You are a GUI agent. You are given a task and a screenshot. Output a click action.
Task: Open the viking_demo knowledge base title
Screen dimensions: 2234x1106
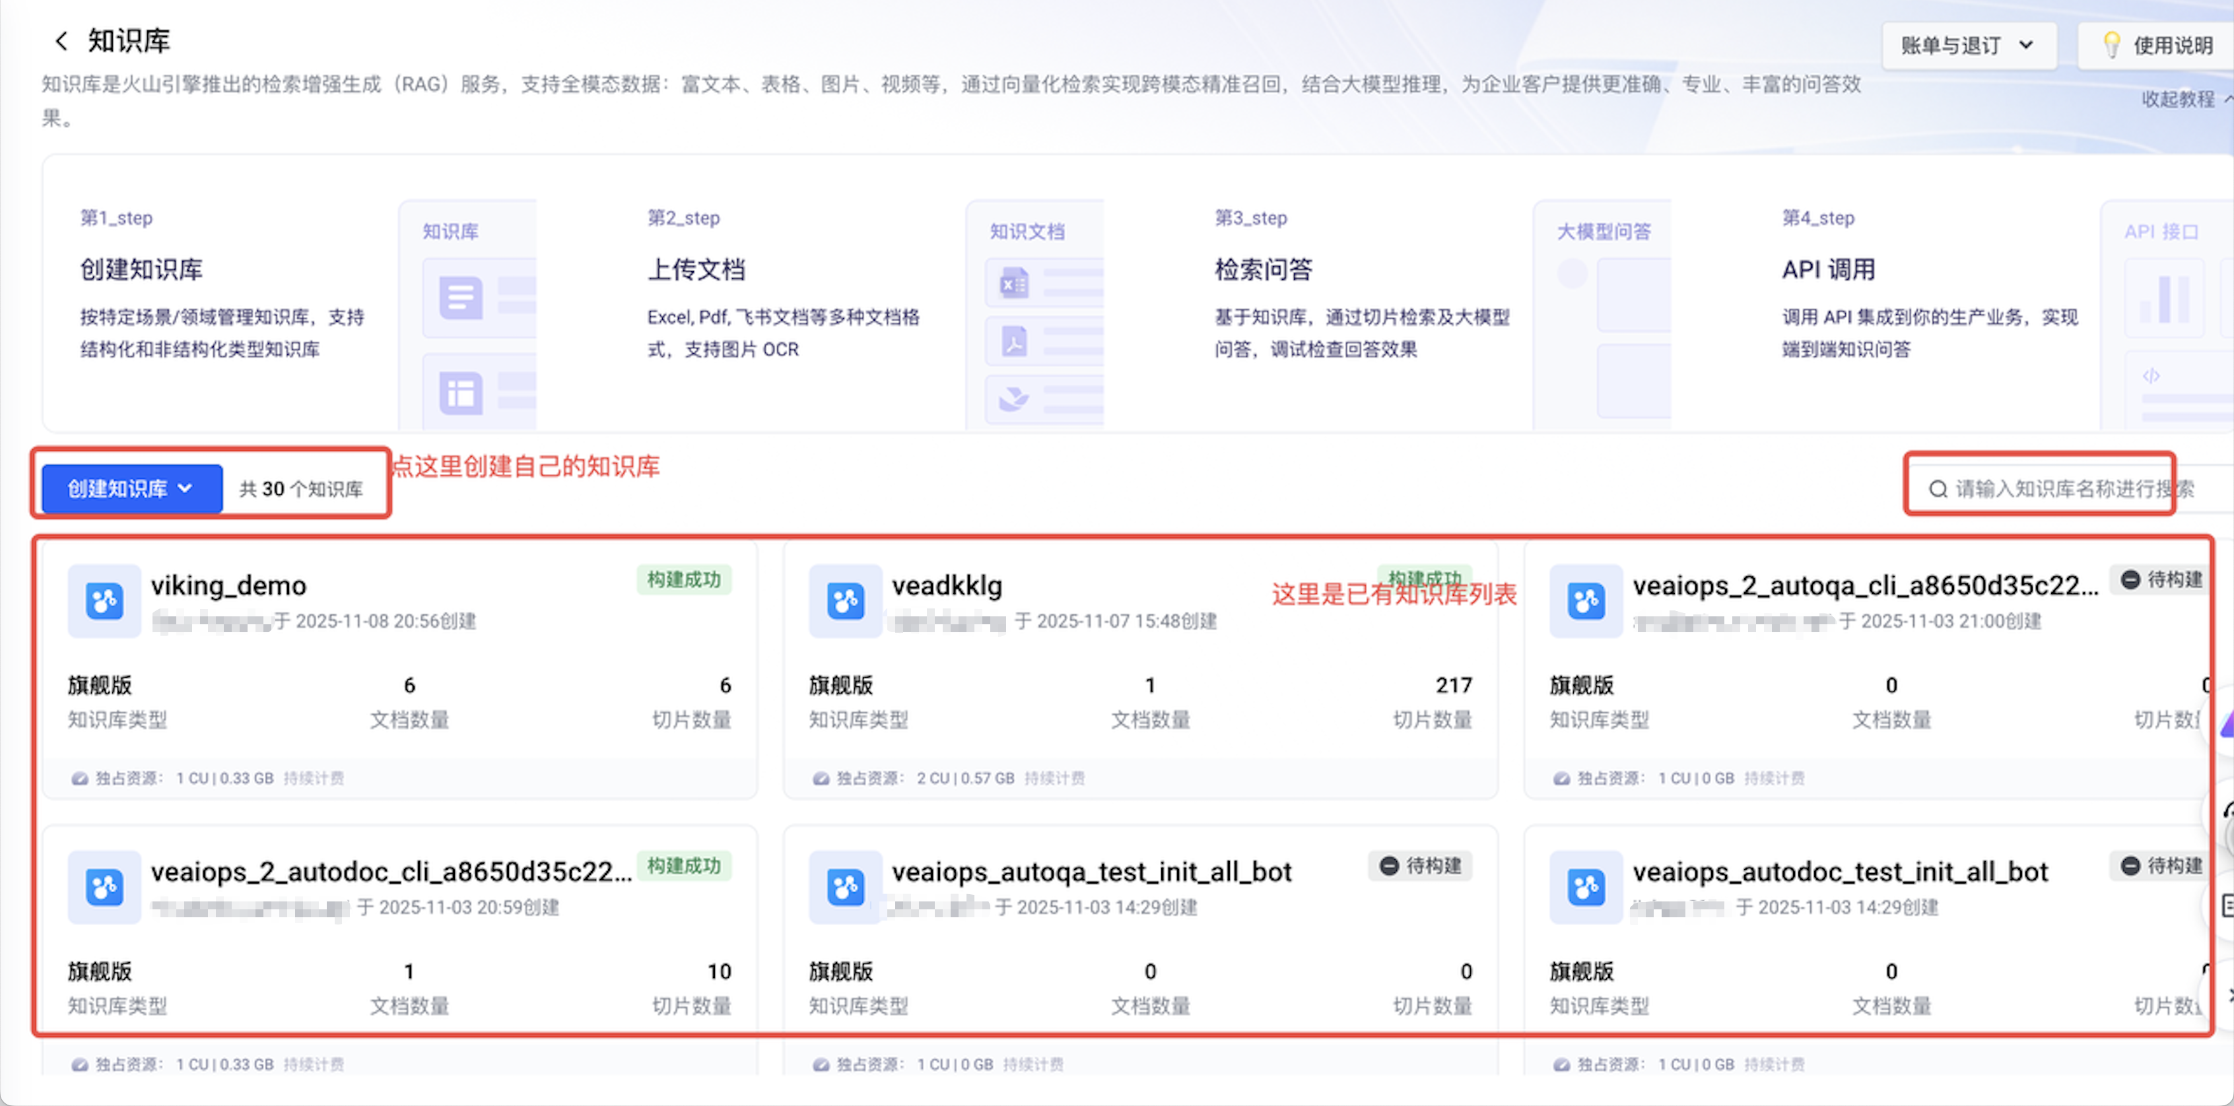(x=228, y=585)
